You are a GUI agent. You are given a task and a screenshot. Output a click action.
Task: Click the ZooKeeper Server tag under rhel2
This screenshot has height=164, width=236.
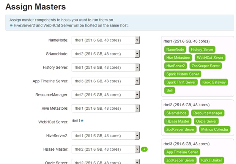click(x=180, y=129)
